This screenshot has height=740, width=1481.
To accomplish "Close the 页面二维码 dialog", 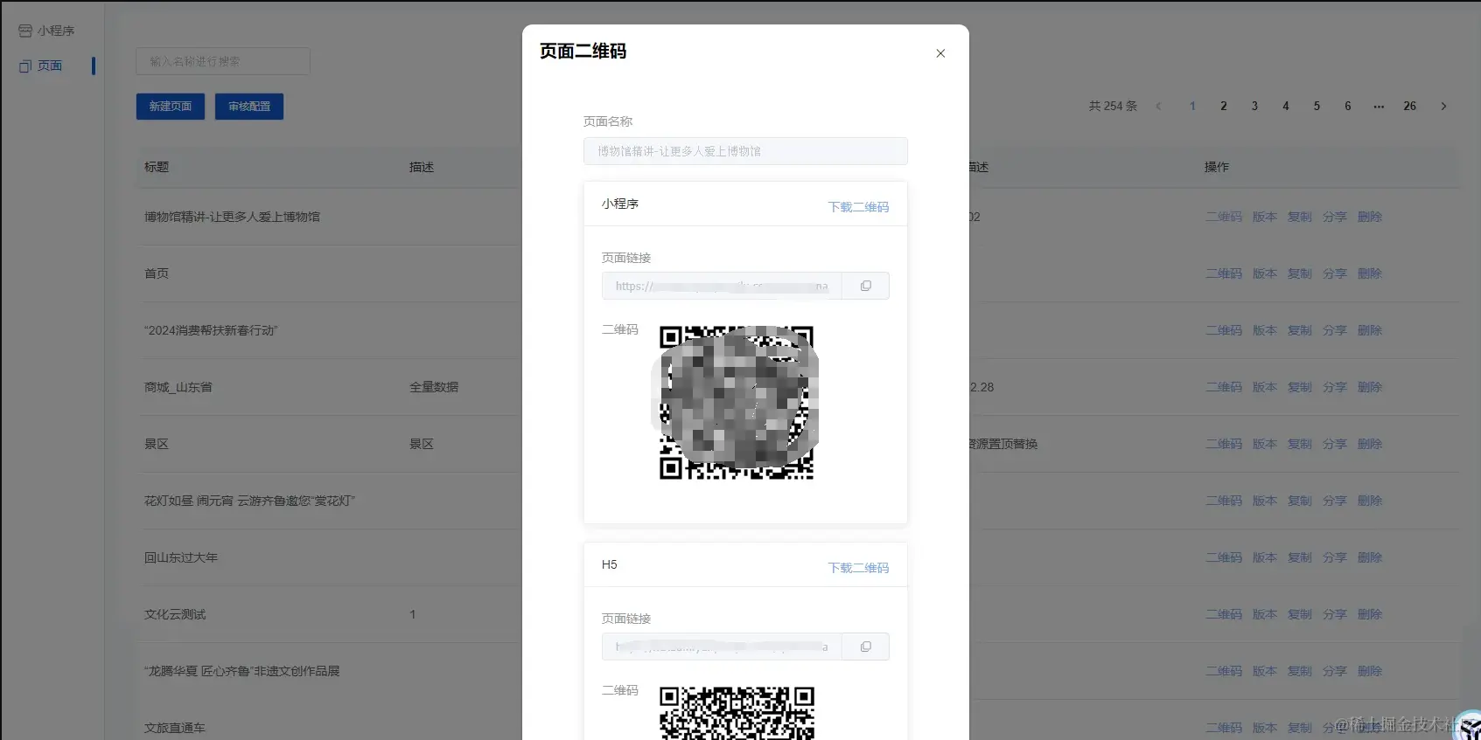I will point(940,53).
